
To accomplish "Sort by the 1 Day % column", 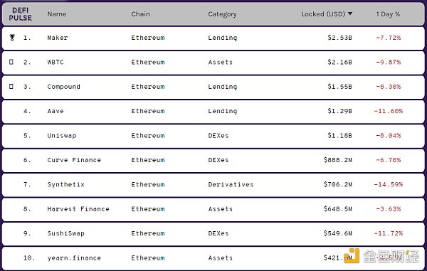I will pos(388,14).
